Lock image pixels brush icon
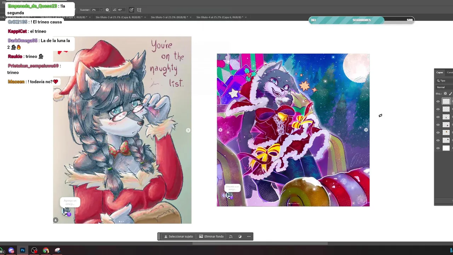 (451, 93)
